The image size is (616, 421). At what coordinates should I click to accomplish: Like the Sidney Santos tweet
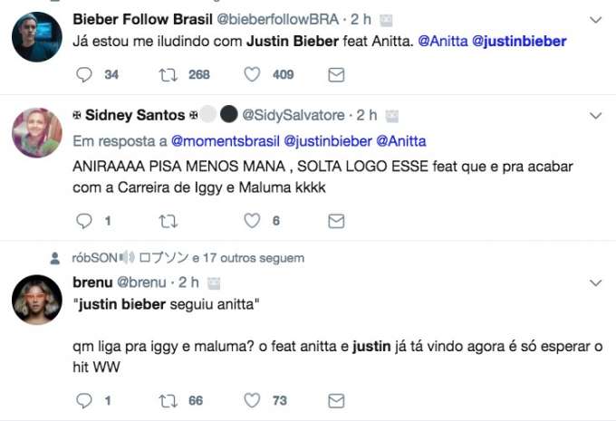click(253, 221)
